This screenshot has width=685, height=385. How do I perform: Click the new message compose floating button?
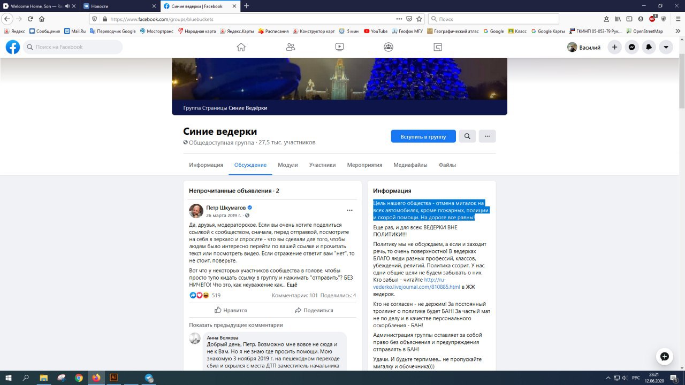[664, 356]
